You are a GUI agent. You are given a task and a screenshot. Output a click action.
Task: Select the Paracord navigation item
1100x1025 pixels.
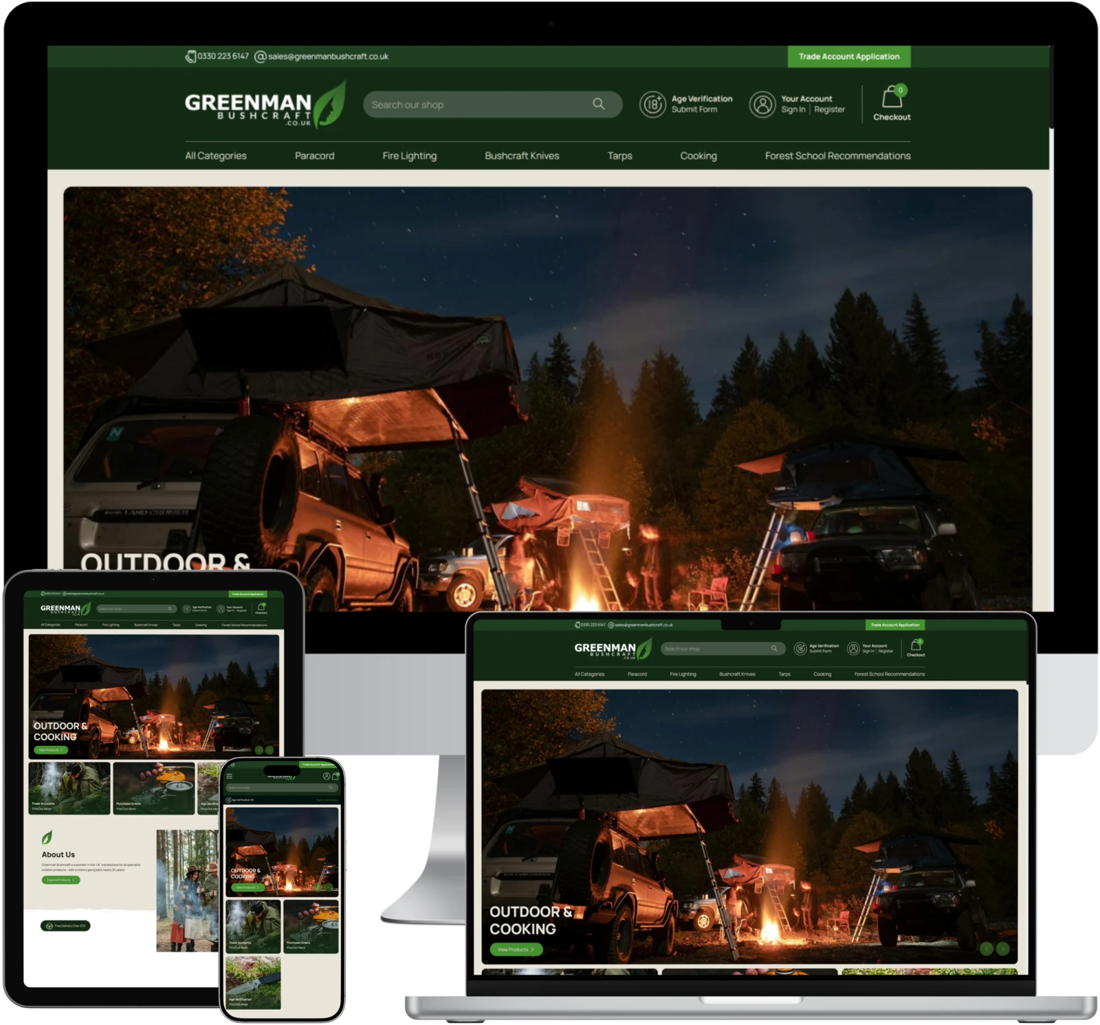tap(314, 156)
